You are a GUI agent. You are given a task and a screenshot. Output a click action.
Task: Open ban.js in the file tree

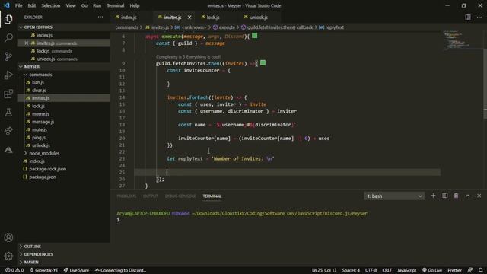[63, 82]
